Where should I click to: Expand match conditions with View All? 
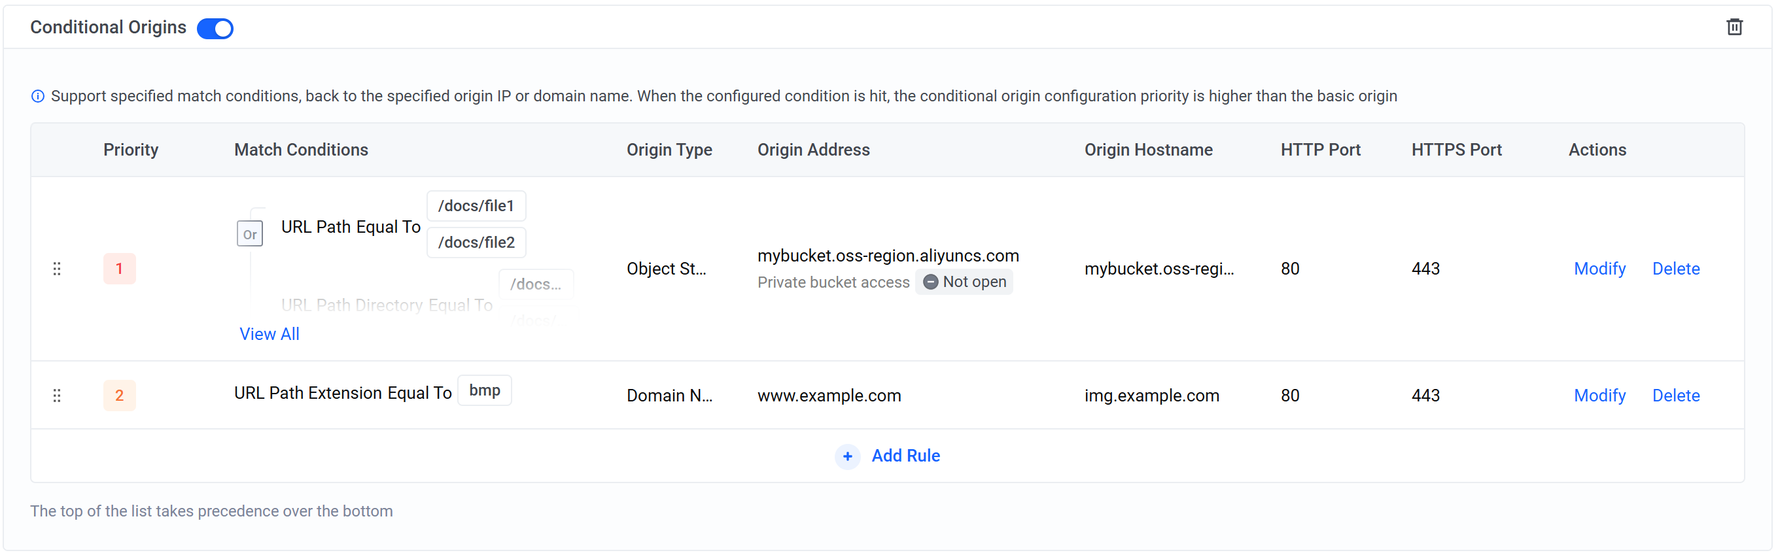pos(269,334)
